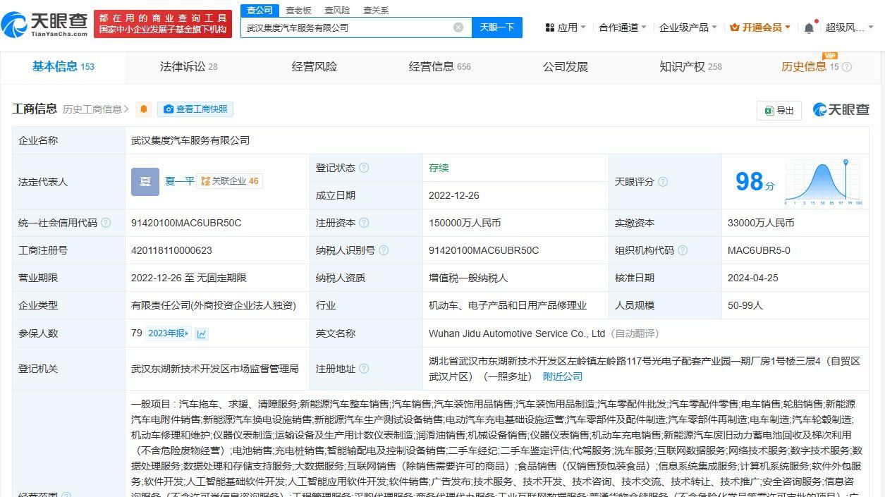Screen dimensions: 885x497
Task: Clear the search box text
Action: (458, 27)
